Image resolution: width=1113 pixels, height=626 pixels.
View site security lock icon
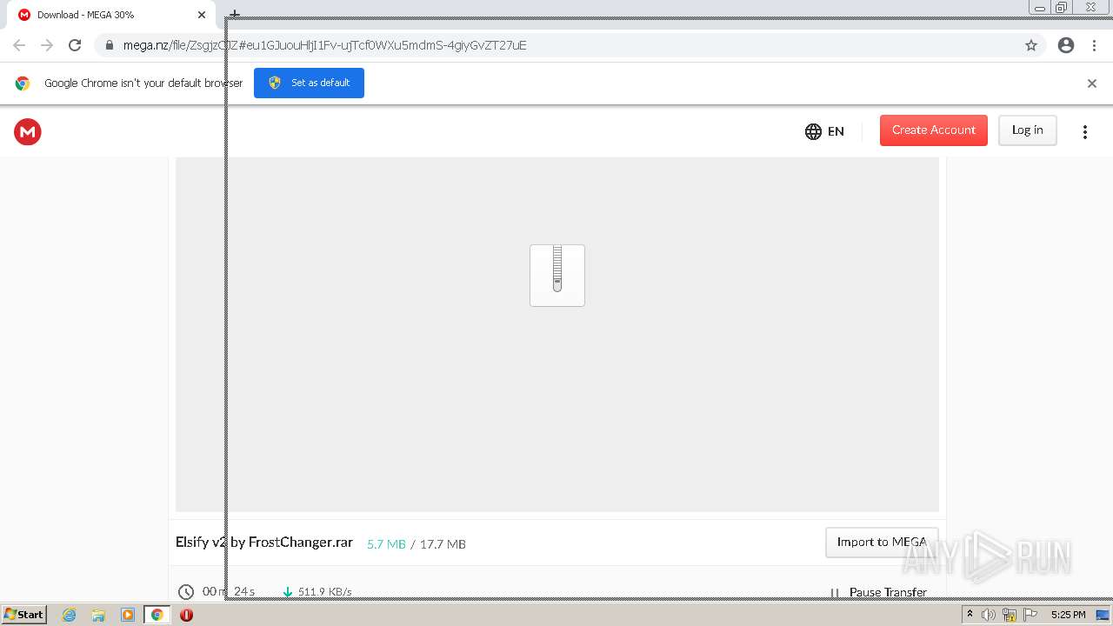tap(109, 45)
